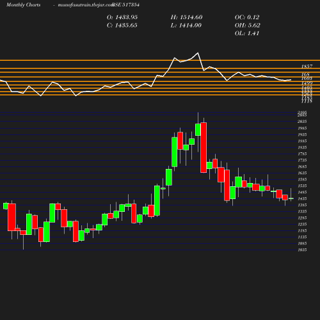The image size is (320, 320).
Task: Click the "1435" price axis label
Action: [x=302, y=198]
